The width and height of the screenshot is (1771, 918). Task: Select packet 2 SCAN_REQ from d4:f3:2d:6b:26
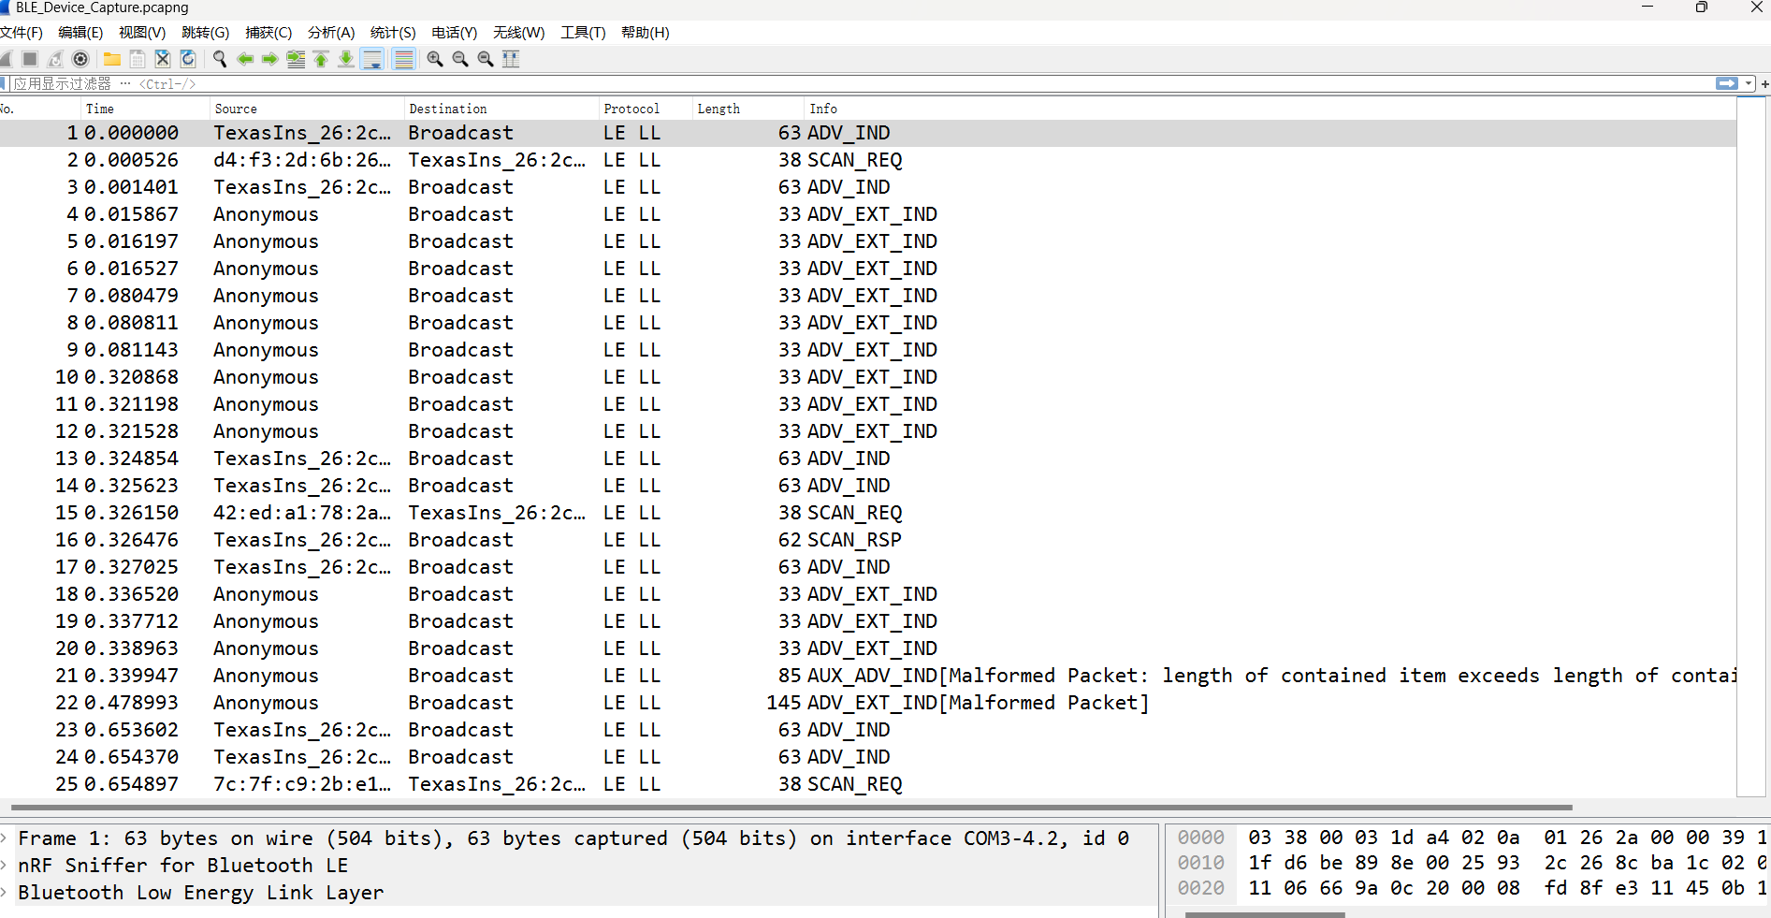pos(868,160)
